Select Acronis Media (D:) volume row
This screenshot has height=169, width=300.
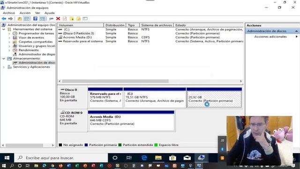click(x=150, y=38)
